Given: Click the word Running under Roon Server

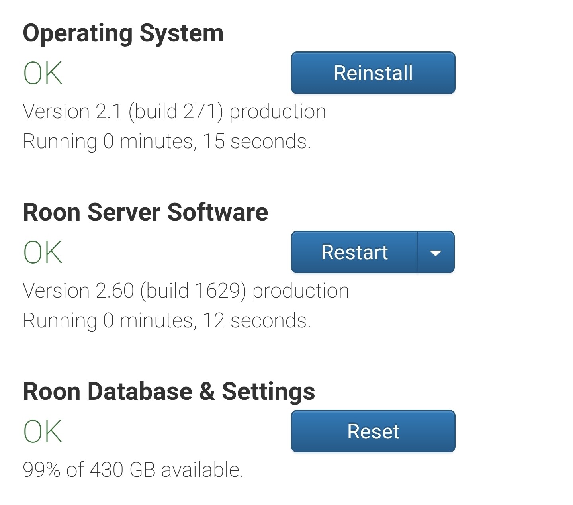Looking at the screenshot, I should coord(60,321).
